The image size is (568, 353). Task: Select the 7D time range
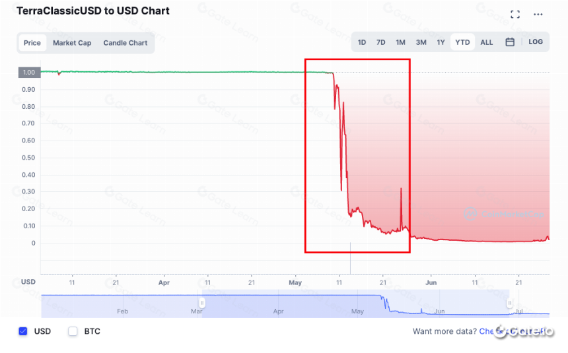pos(380,42)
